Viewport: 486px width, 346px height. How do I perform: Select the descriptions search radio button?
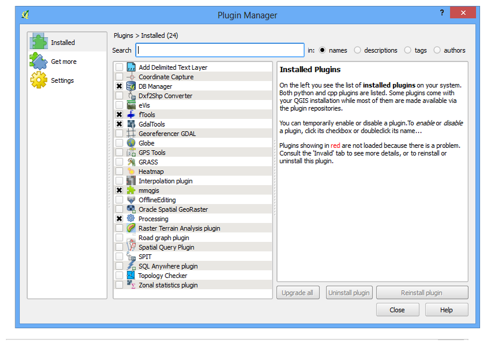[357, 50]
